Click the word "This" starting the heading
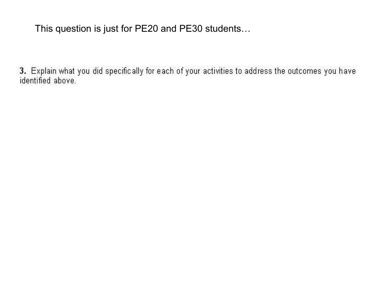The height and width of the screenshot is (286, 381). click(x=44, y=28)
